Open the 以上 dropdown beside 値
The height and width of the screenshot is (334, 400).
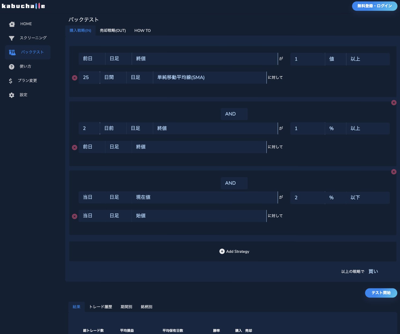(368, 59)
